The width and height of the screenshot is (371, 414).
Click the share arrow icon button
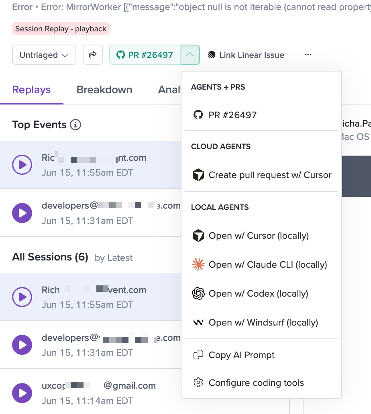coord(93,55)
